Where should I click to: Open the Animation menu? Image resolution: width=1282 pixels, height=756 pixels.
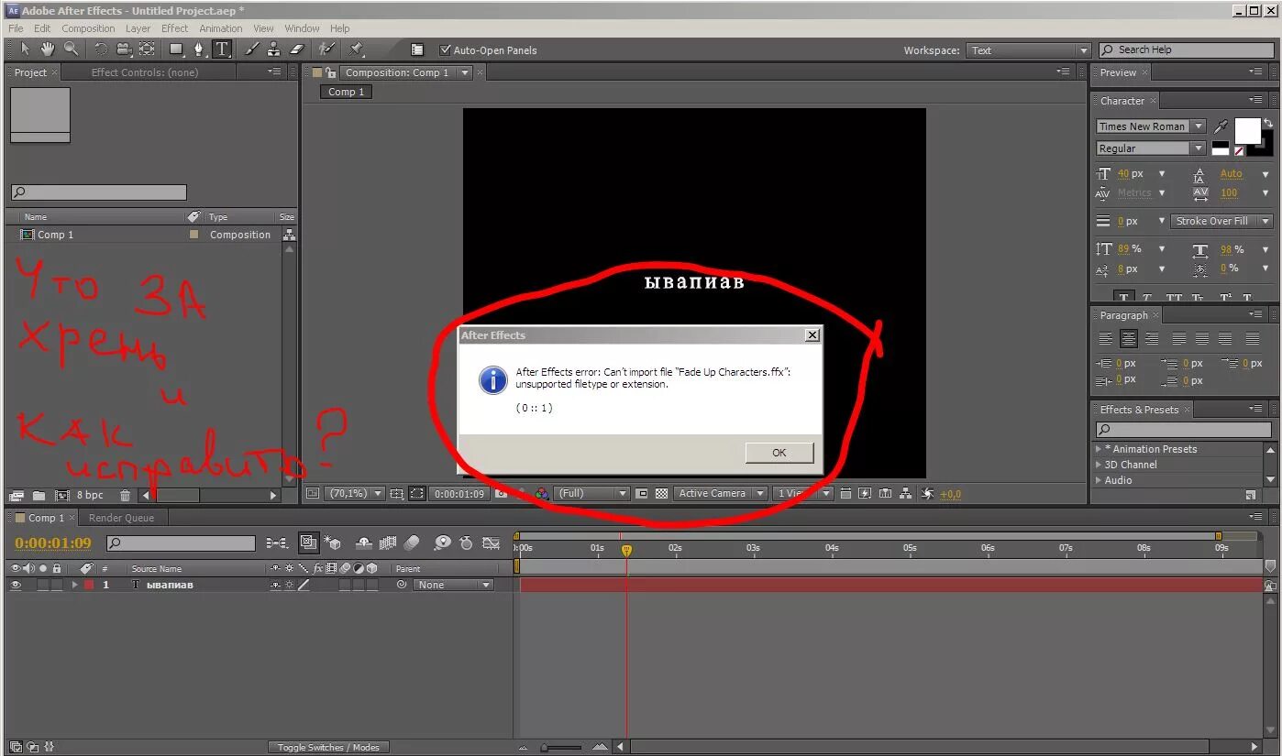pos(221,28)
